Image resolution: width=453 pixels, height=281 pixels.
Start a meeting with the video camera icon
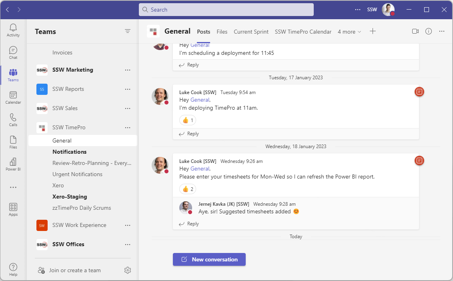[415, 31]
